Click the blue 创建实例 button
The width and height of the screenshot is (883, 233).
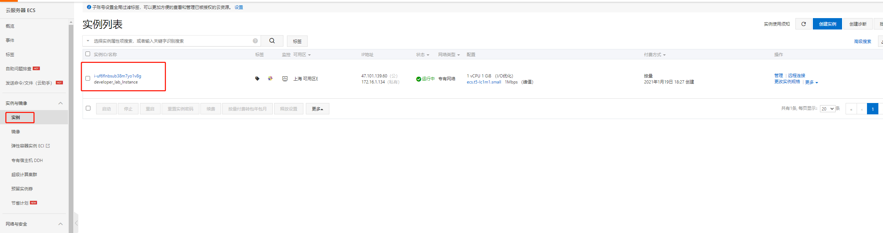pyautogui.click(x=827, y=24)
